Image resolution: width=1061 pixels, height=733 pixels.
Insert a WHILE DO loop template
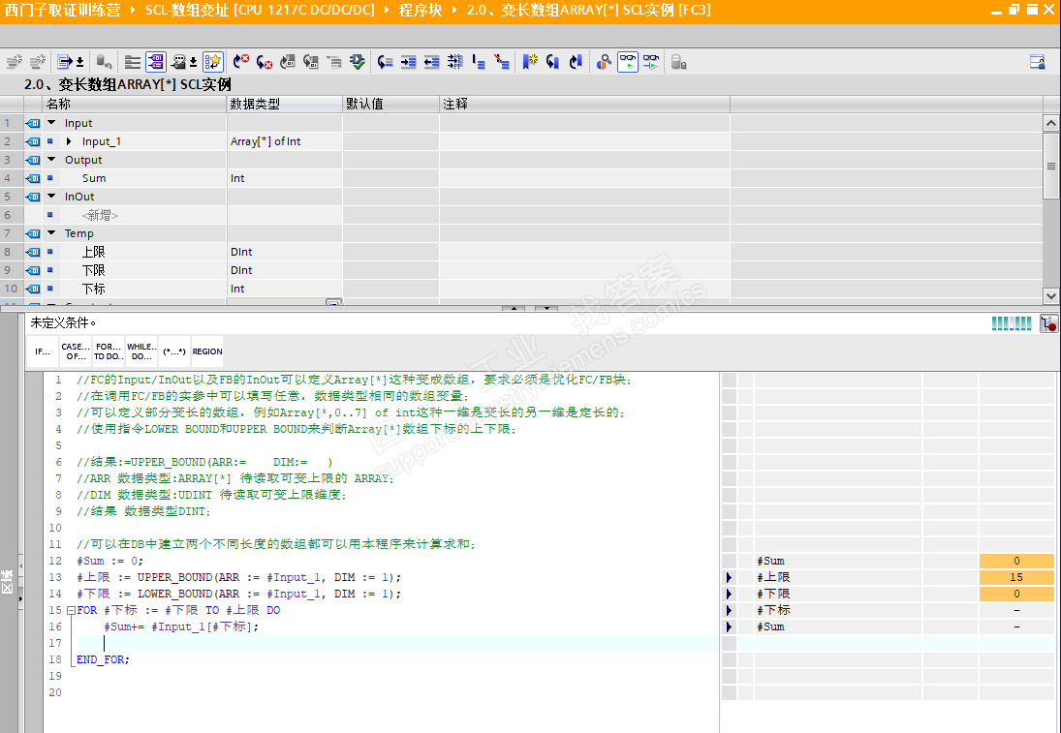141,351
